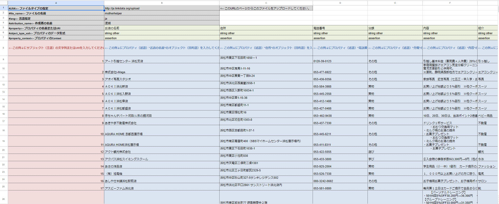This screenshot has height=204, width=499.
Task: Click あさの洋品店 cell
Action: (162, 165)
